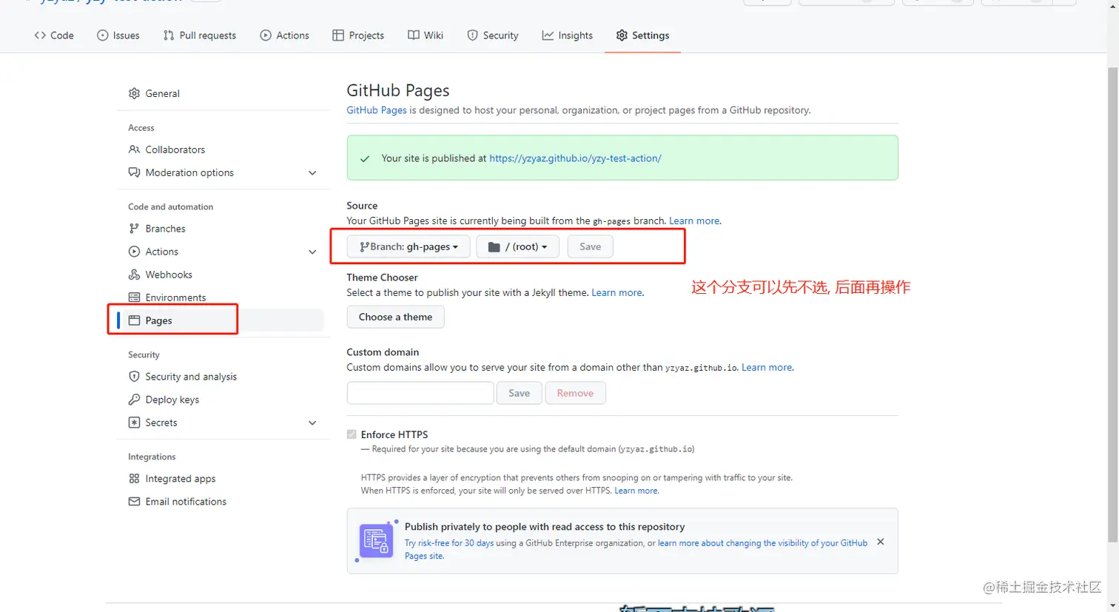Click the Email notifications envelope icon

134,502
